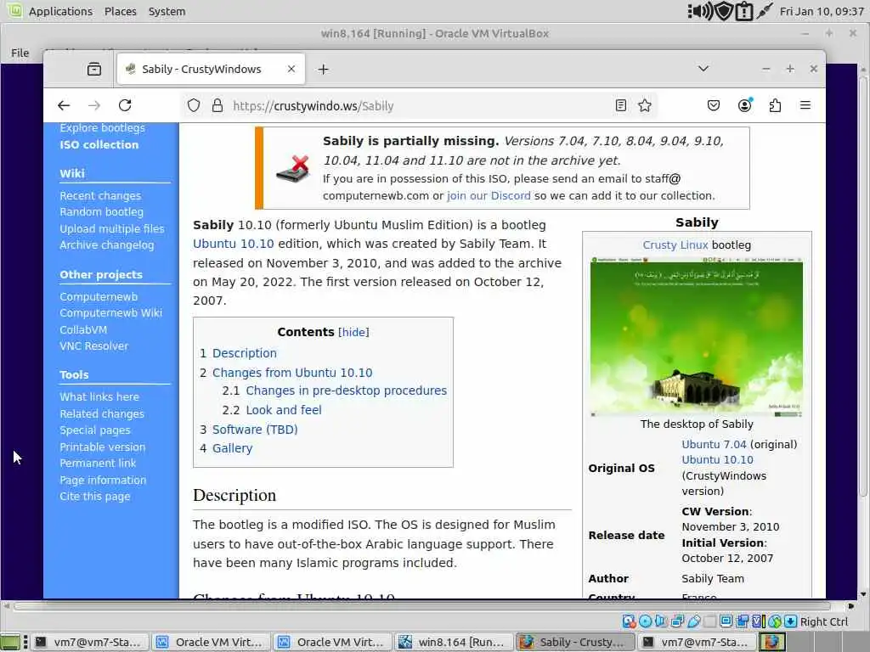Open the Ubuntu 7.04 infobox link
The width and height of the screenshot is (870, 652).
[x=714, y=444]
